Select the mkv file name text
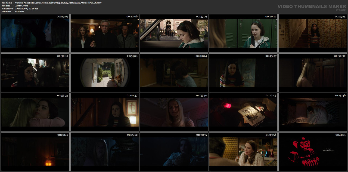This screenshot has height=172, width=348. [58, 3]
